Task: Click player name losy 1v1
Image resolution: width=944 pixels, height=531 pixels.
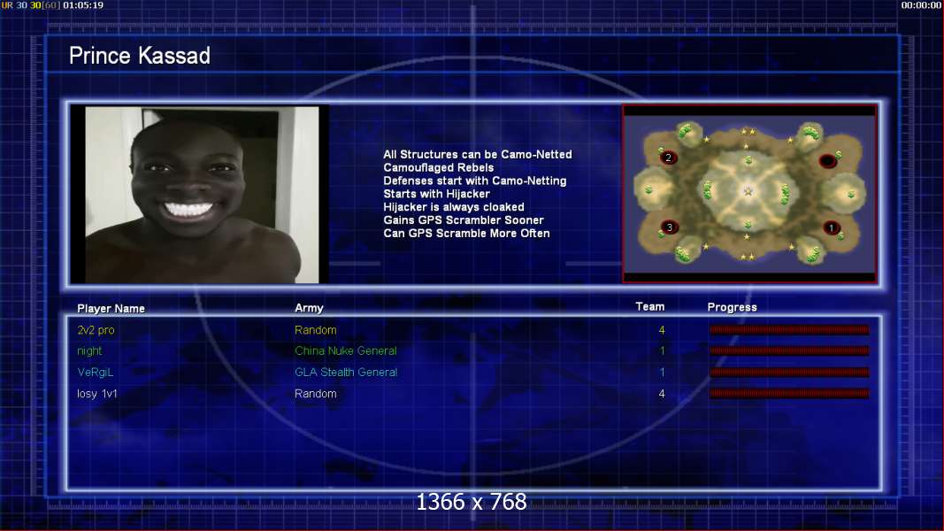Action: (97, 394)
